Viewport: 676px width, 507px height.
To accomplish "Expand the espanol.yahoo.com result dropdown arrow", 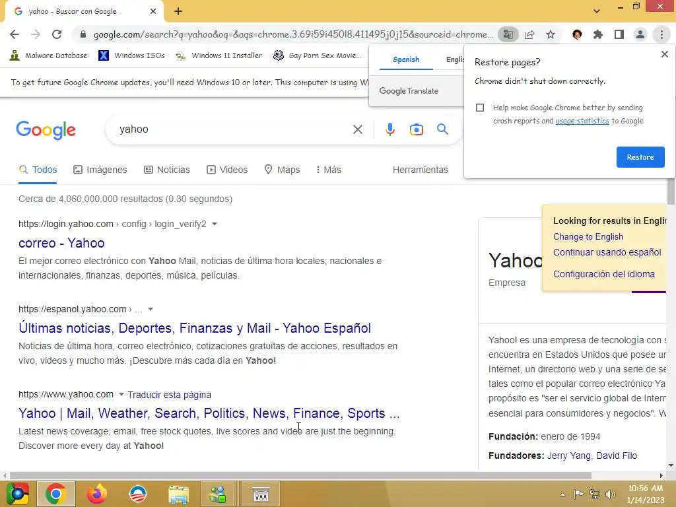I will pyautogui.click(x=151, y=309).
